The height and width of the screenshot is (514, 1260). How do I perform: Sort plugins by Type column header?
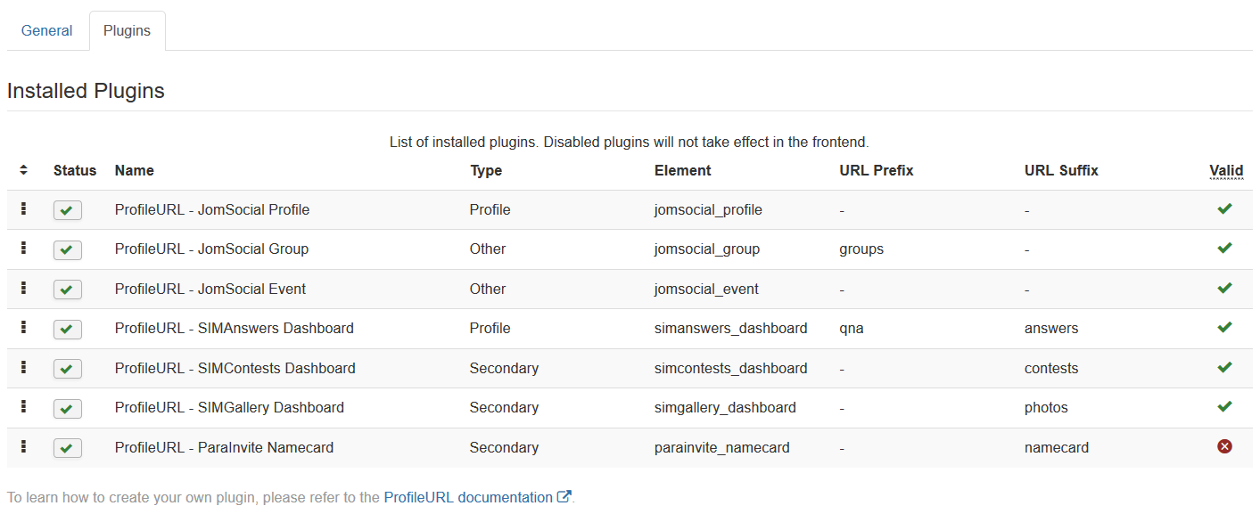coord(486,170)
